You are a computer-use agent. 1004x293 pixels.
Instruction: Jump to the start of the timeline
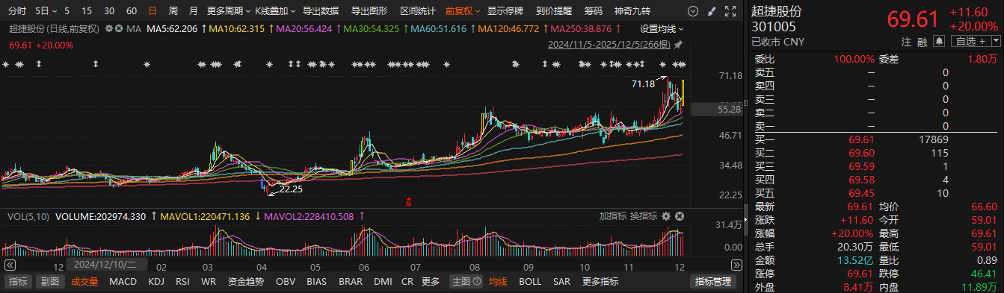tap(10, 265)
